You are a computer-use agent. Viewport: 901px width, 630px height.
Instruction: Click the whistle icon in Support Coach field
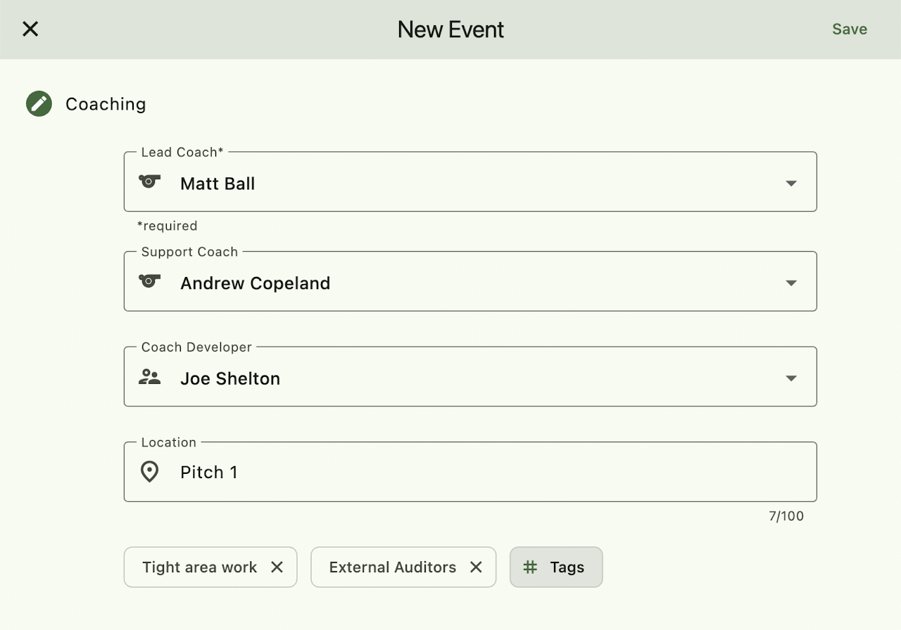click(x=149, y=281)
